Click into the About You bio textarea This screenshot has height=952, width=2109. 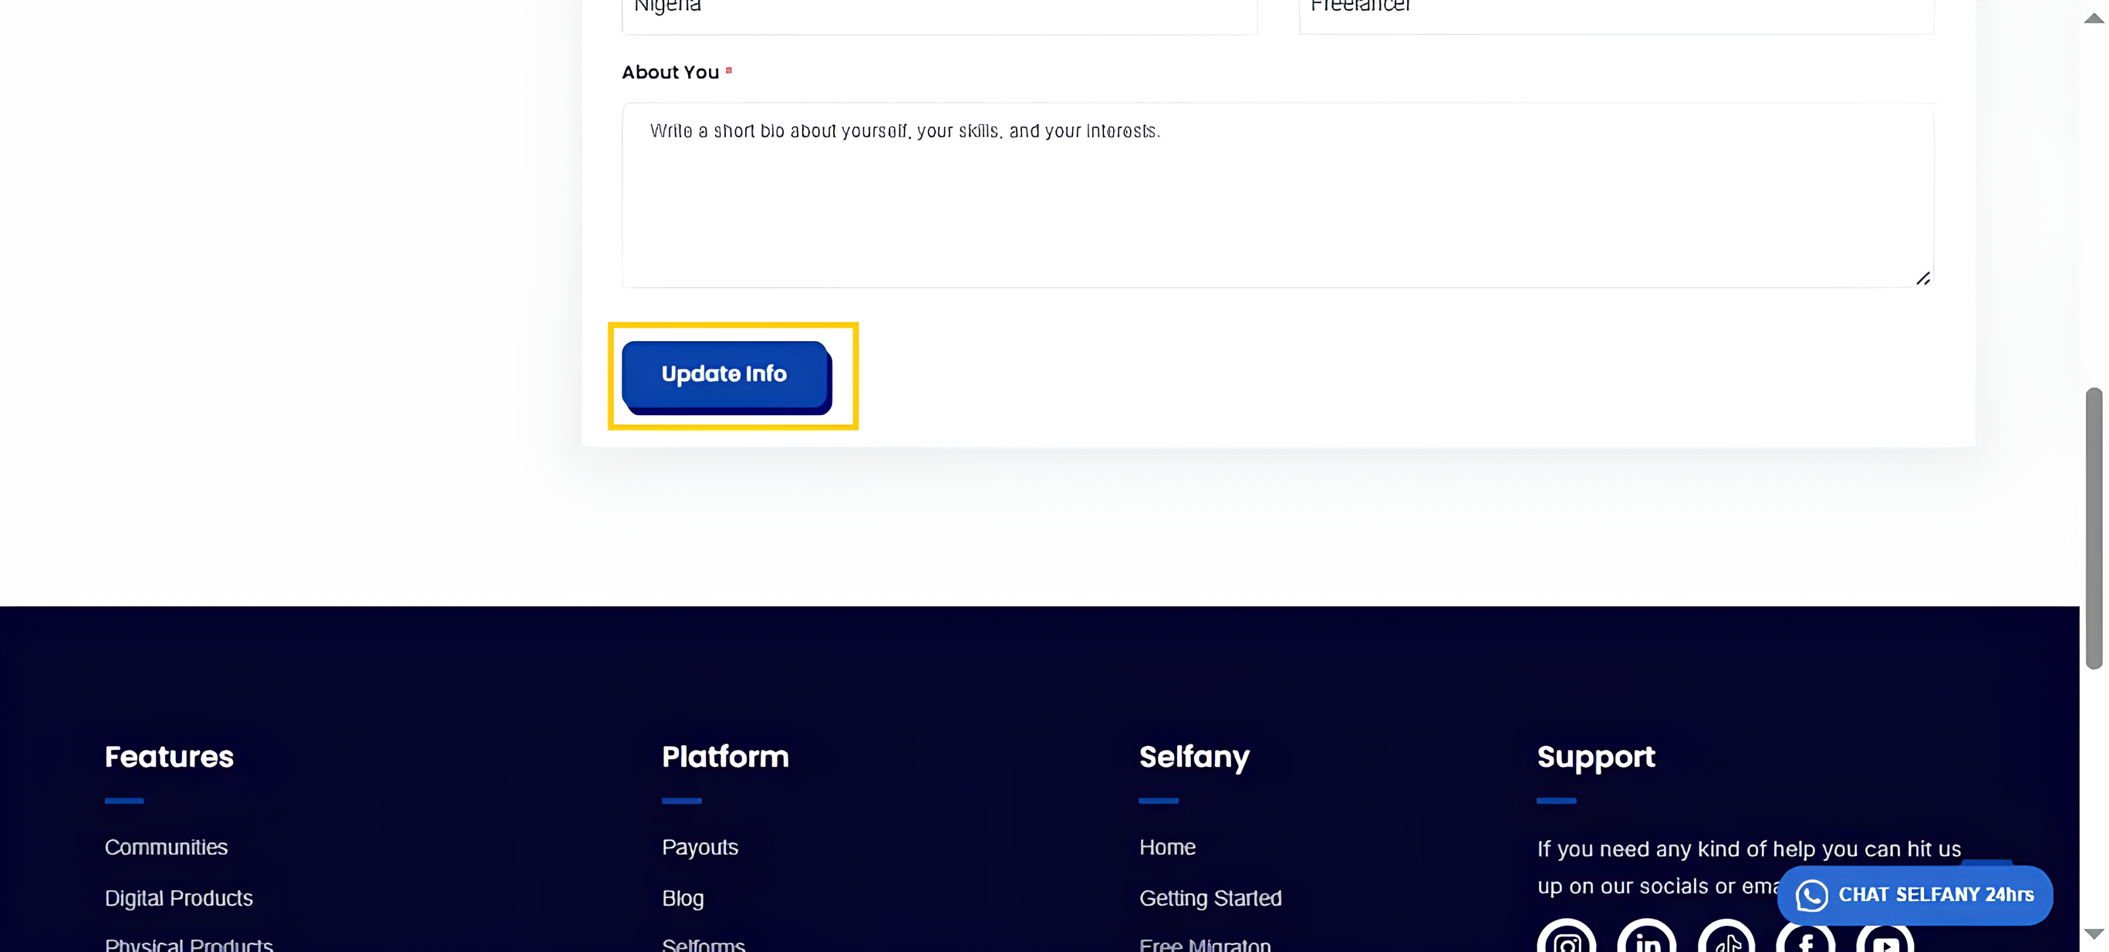1277,195
